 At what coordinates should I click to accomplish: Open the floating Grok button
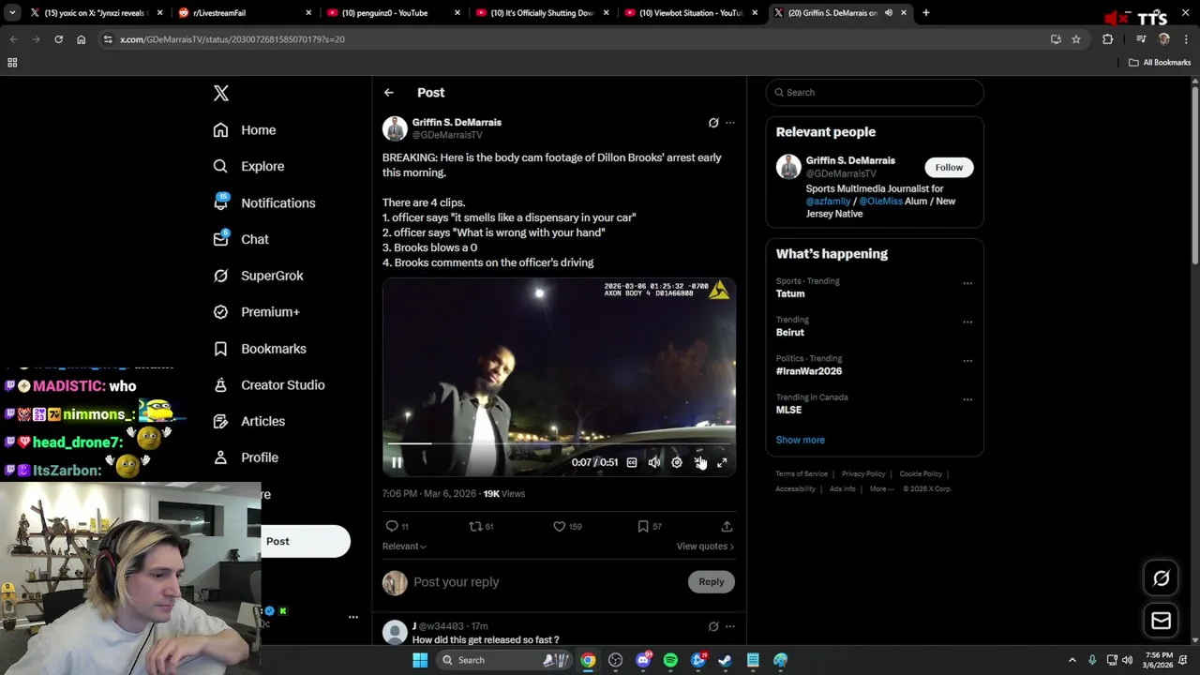pyautogui.click(x=1161, y=578)
